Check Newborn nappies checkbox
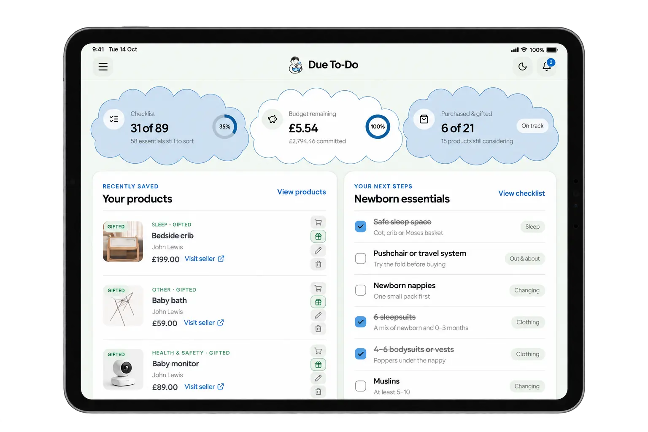 (x=361, y=290)
